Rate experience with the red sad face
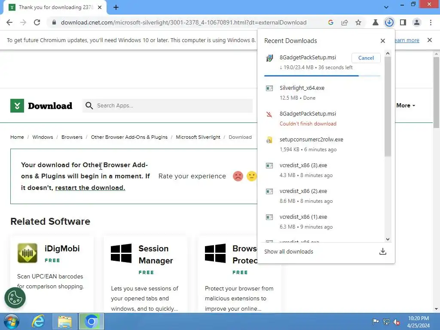The height and width of the screenshot is (330, 440). (238, 176)
